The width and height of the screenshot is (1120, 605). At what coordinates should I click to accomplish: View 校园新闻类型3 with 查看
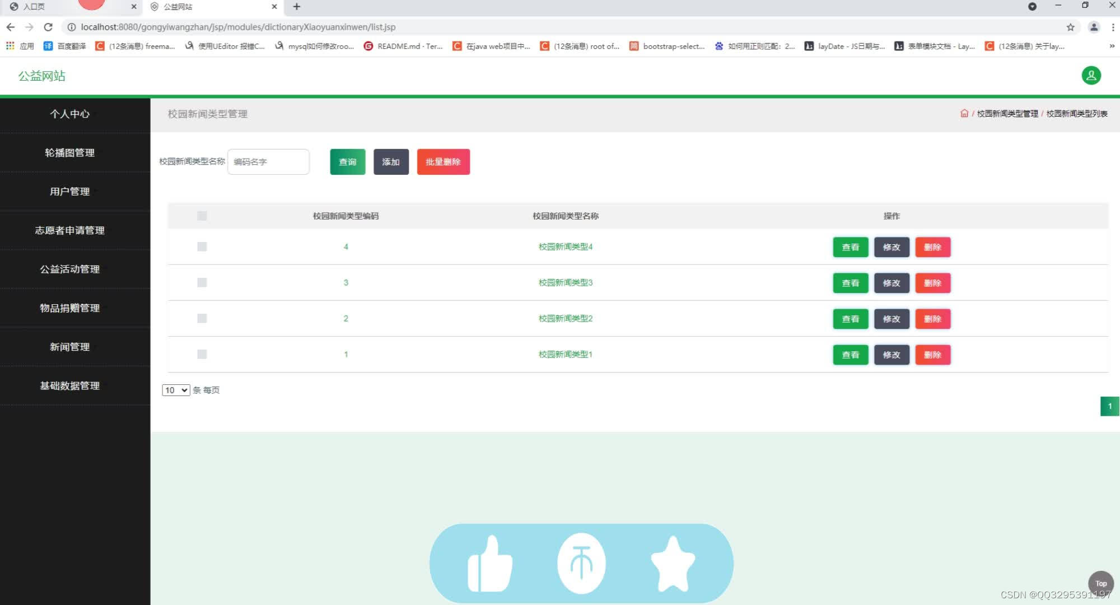point(850,283)
